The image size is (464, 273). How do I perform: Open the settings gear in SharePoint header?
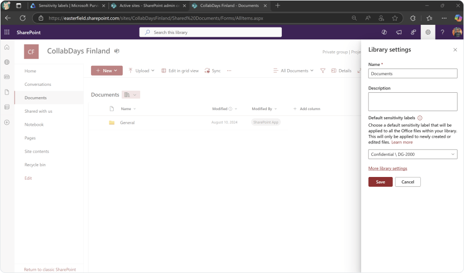(x=428, y=32)
